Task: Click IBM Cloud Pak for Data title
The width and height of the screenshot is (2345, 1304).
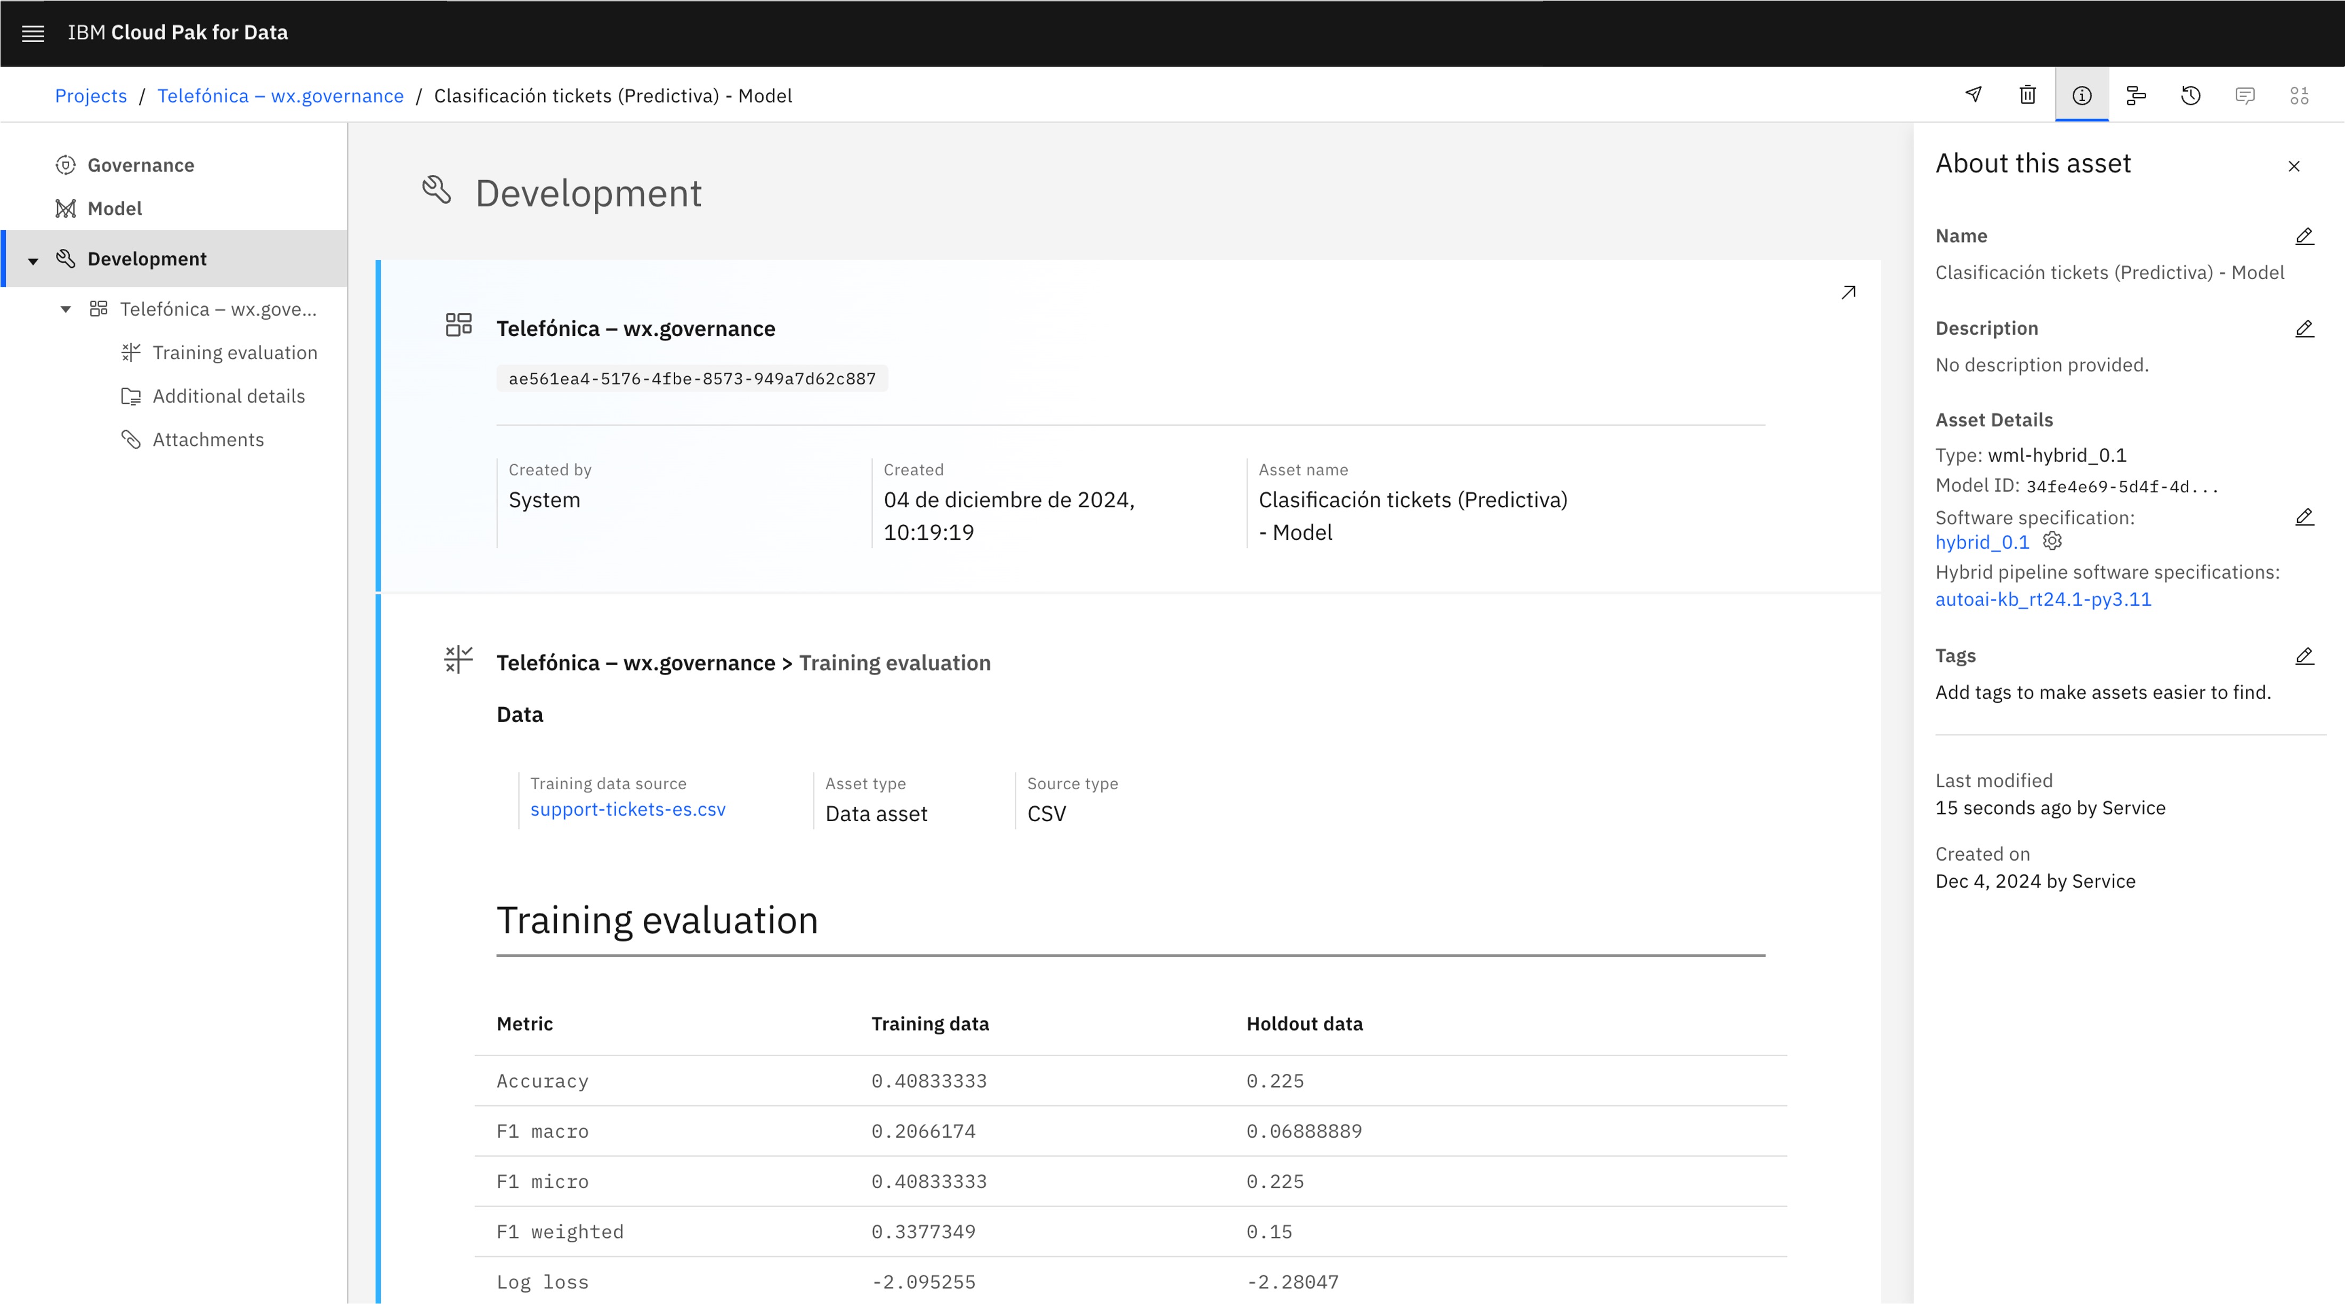Action: click(177, 33)
